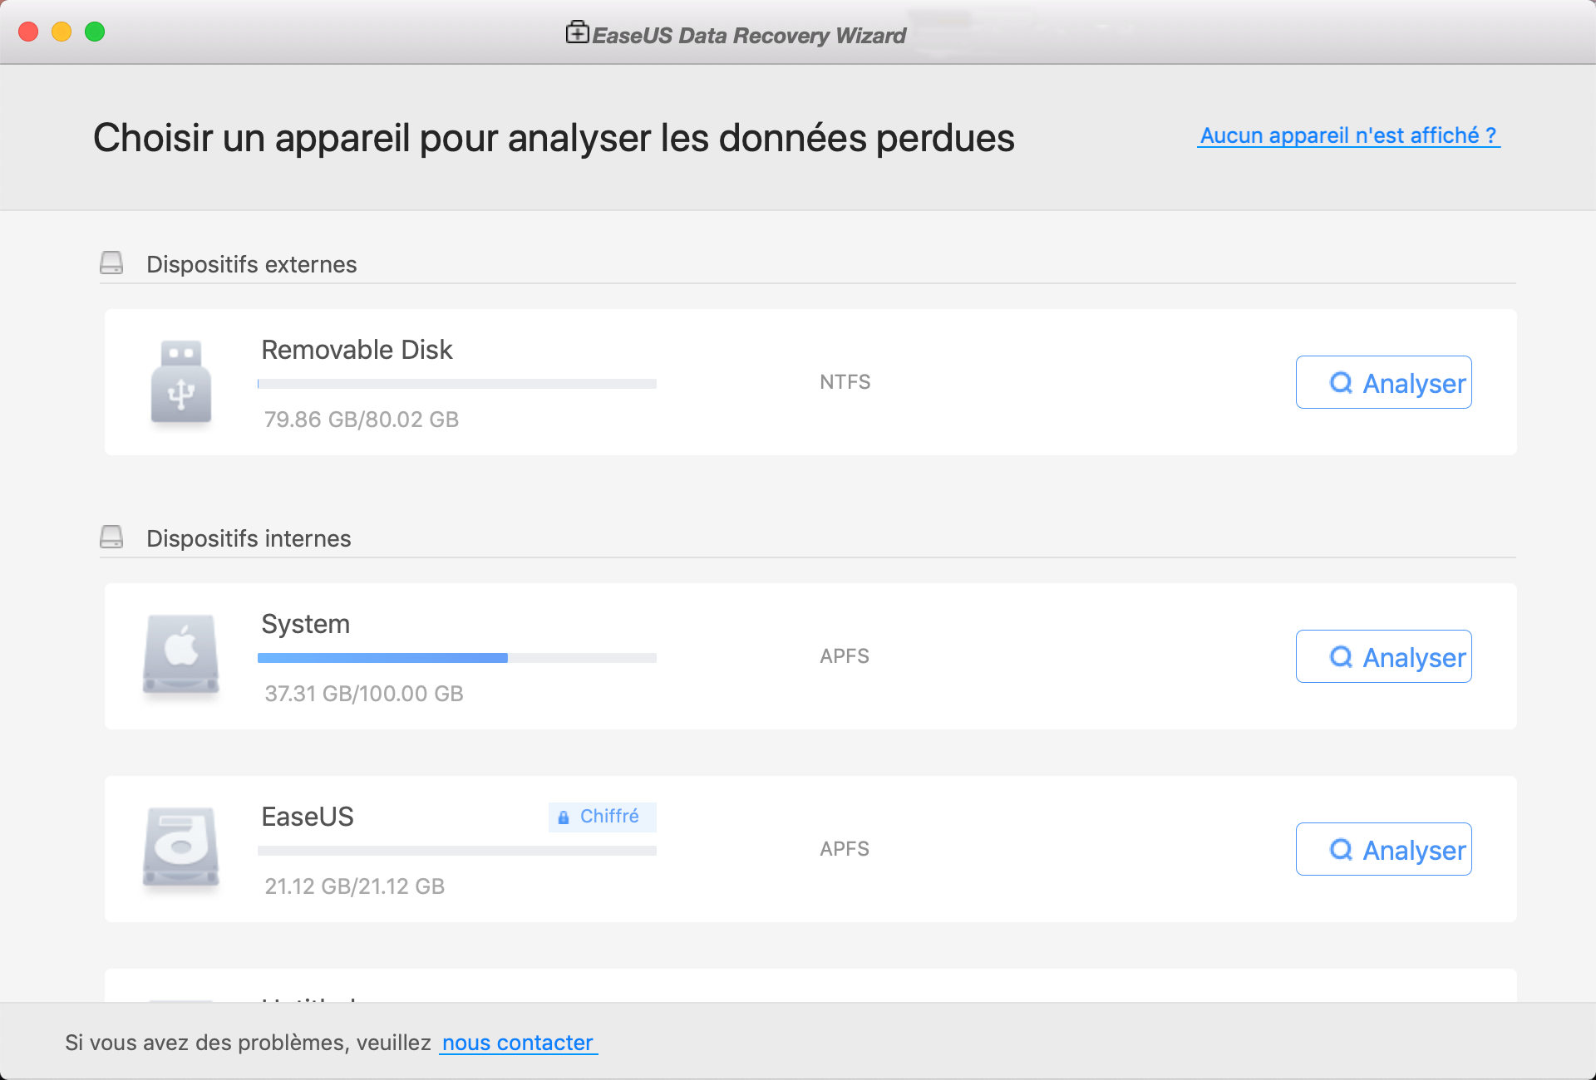Click the EaseUS volume disk icon
This screenshot has height=1080, width=1596.
point(181,847)
